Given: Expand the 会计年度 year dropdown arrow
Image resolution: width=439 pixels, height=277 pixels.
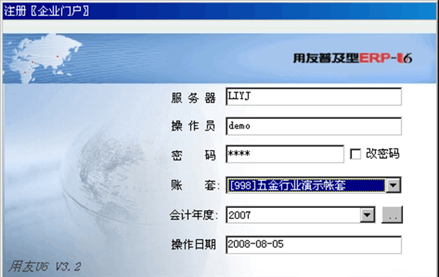Looking at the screenshot, I should click(x=367, y=215).
